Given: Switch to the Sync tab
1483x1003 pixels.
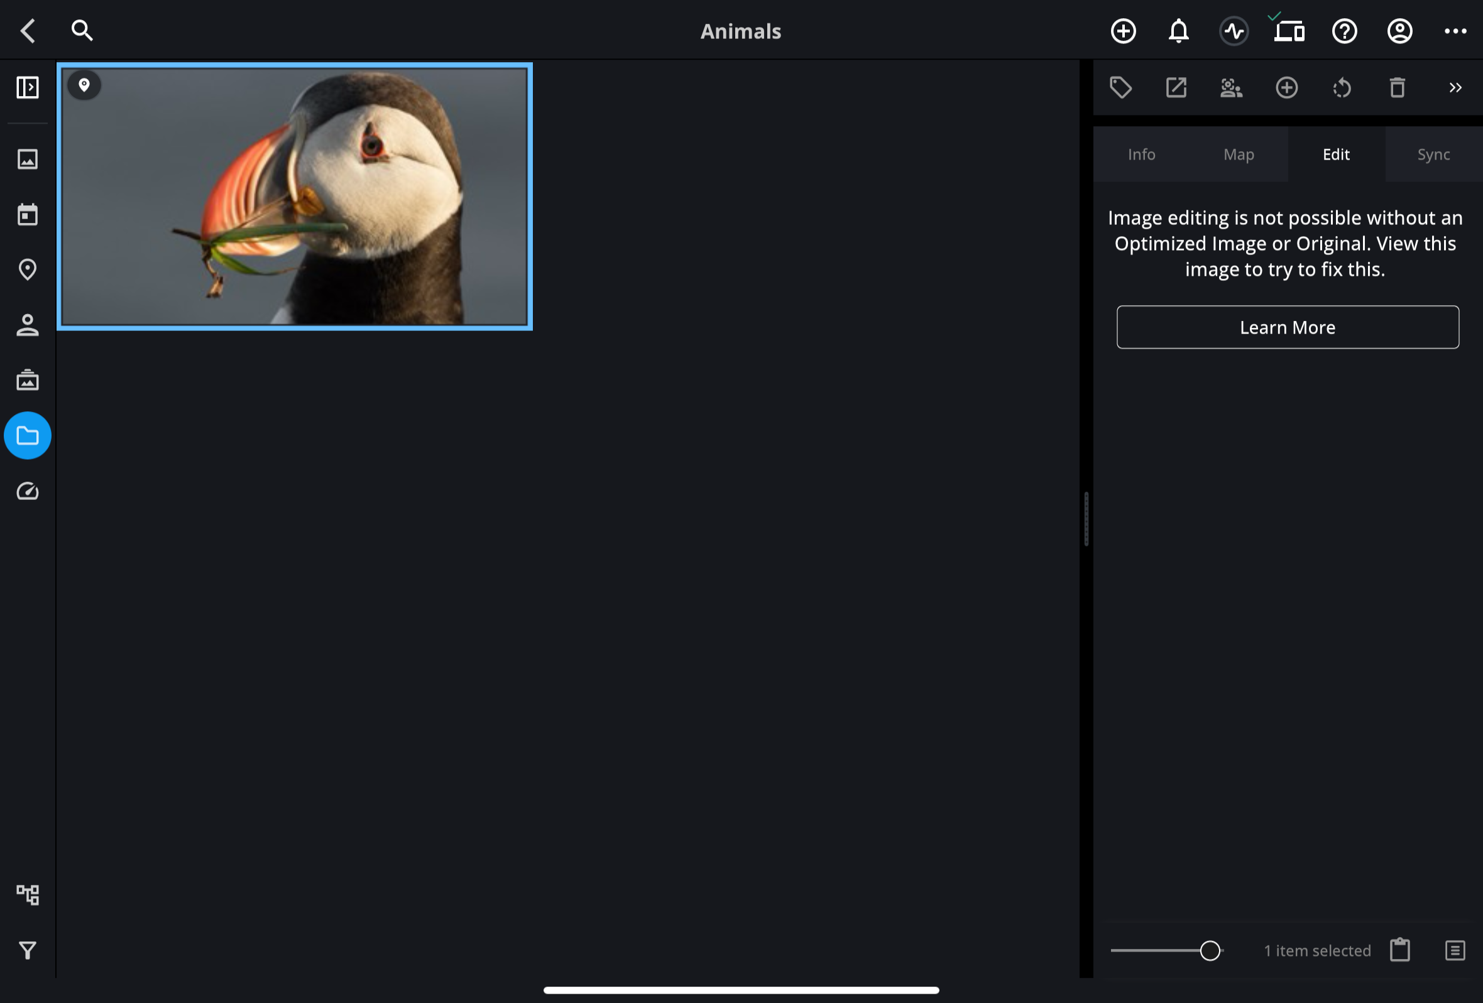Looking at the screenshot, I should (1433, 155).
